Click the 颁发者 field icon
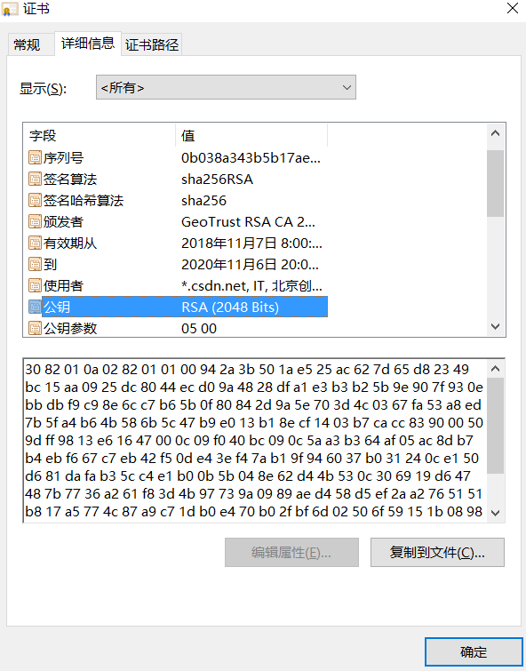 35,221
